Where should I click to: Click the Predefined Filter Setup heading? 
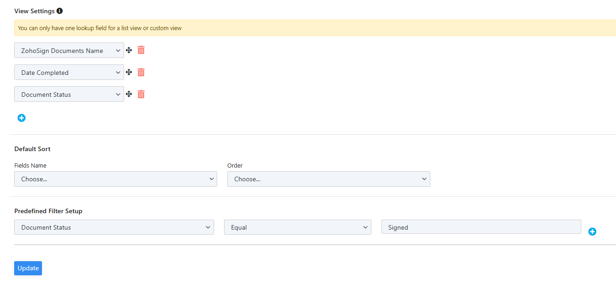(x=48, y=211)
